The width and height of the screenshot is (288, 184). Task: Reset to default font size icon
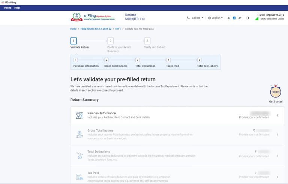click(x=234, y=18)
